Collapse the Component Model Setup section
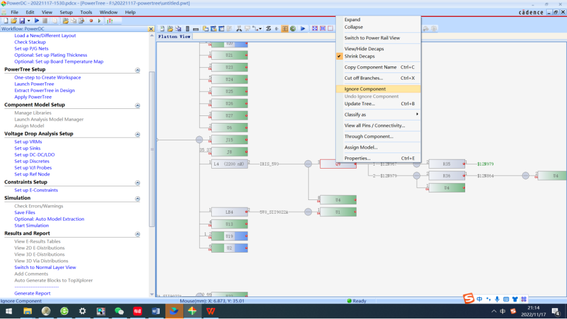Image resolution: width=567 pixels, height=319 pixels. 137,105
